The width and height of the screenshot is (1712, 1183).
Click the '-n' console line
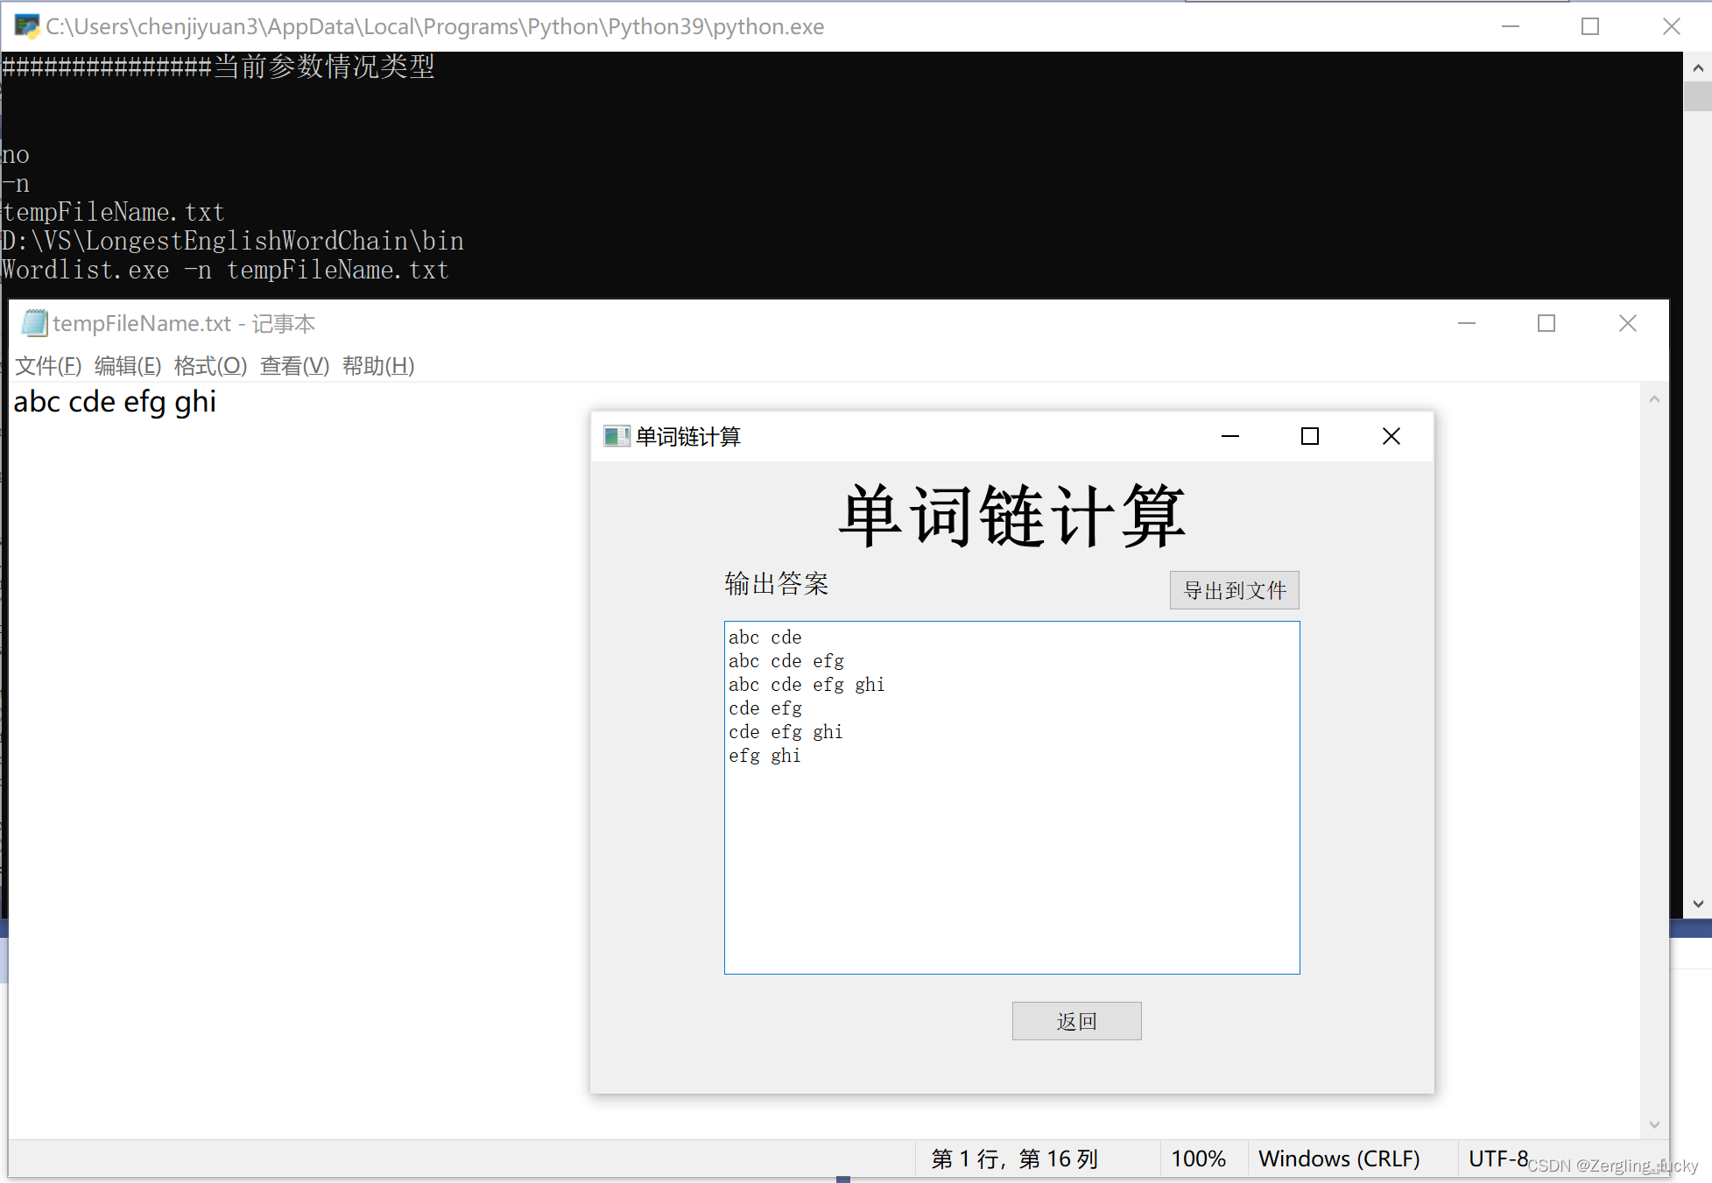(x=16, y=184)
